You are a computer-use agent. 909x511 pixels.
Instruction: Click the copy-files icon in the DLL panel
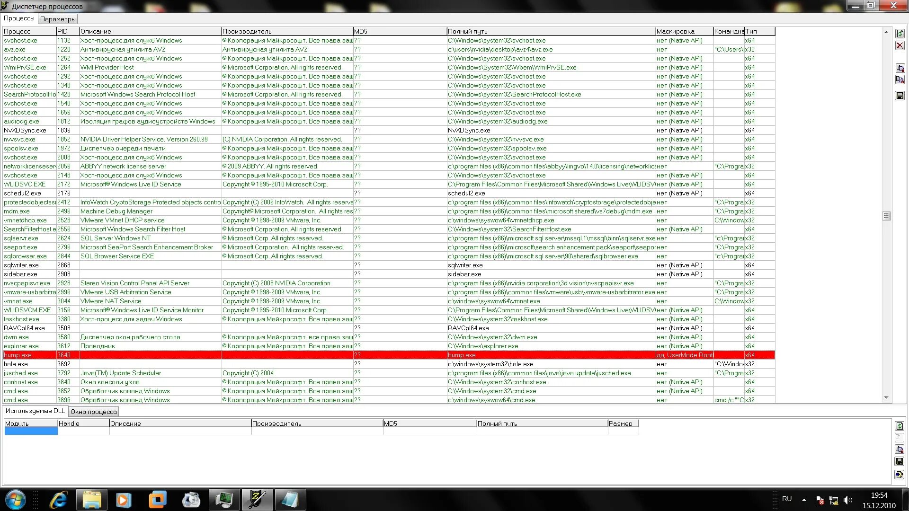(899, 449)
